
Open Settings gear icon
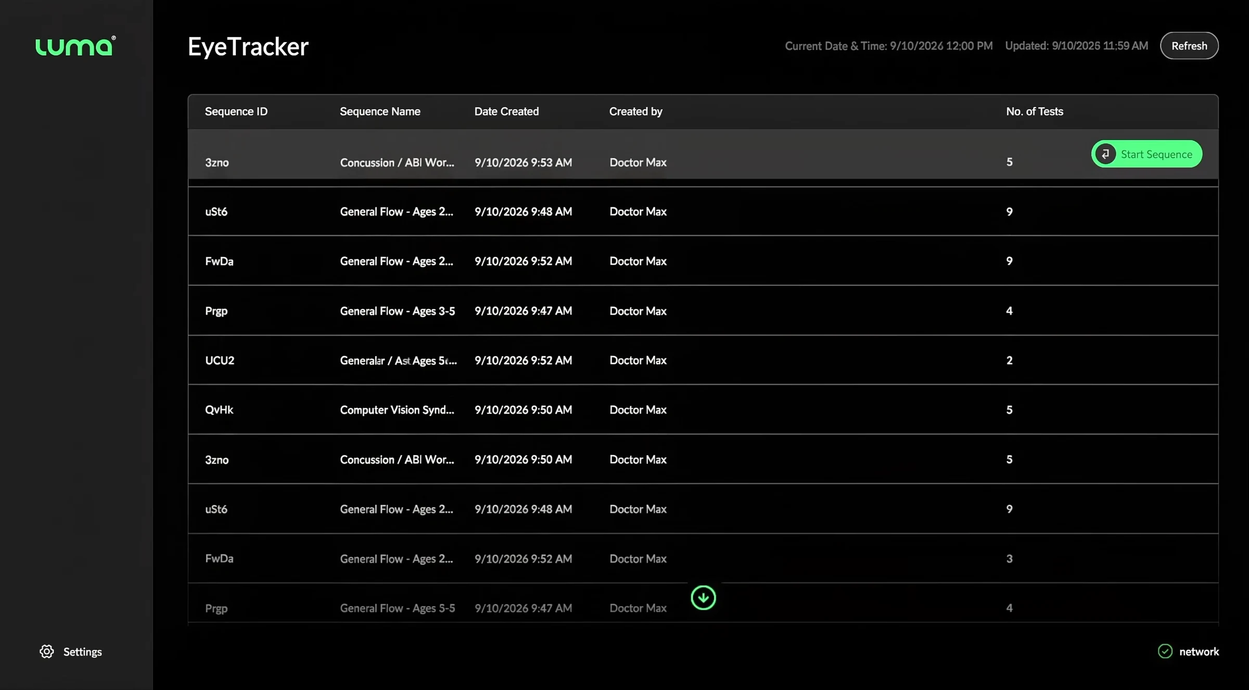[x=47, y=651]
